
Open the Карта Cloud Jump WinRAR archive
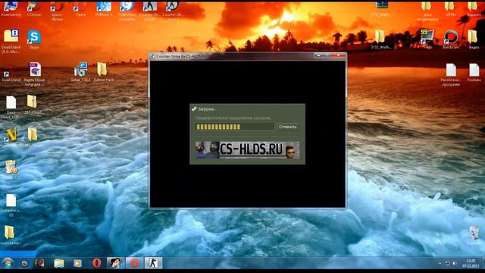[x=34, y=74]
